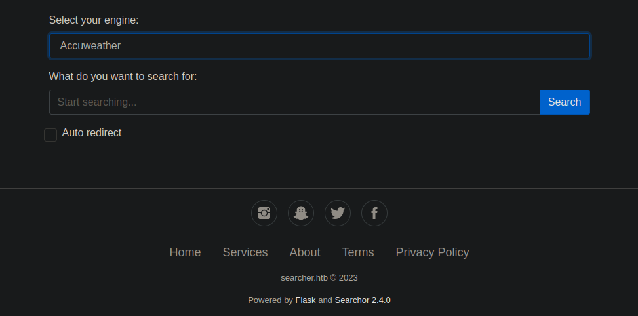638x316 pixels.
Task: Click the 'searcher.htb © 2023' text
Action: point(319,278)
